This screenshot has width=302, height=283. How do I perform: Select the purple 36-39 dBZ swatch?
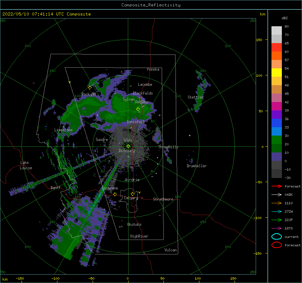tap(276, 115)
